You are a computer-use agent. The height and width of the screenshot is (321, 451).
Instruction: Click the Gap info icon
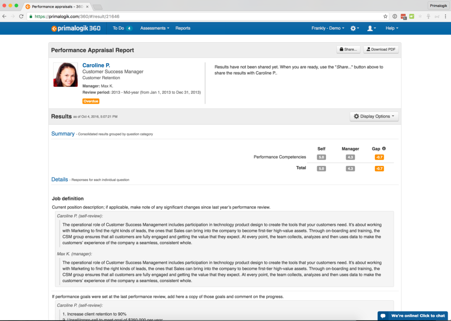(x=384, y=149)
